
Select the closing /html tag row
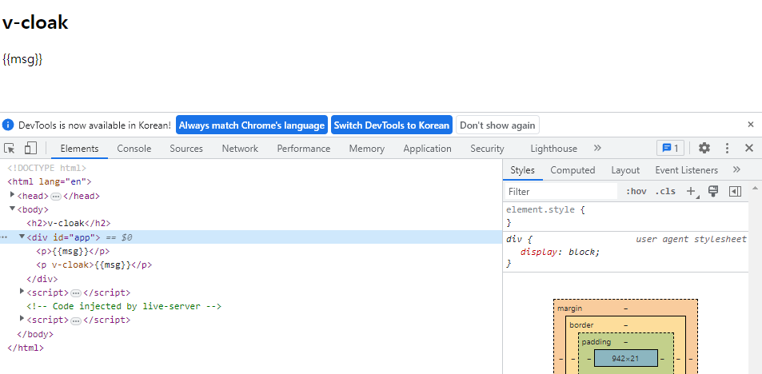[x=26, y=348]
